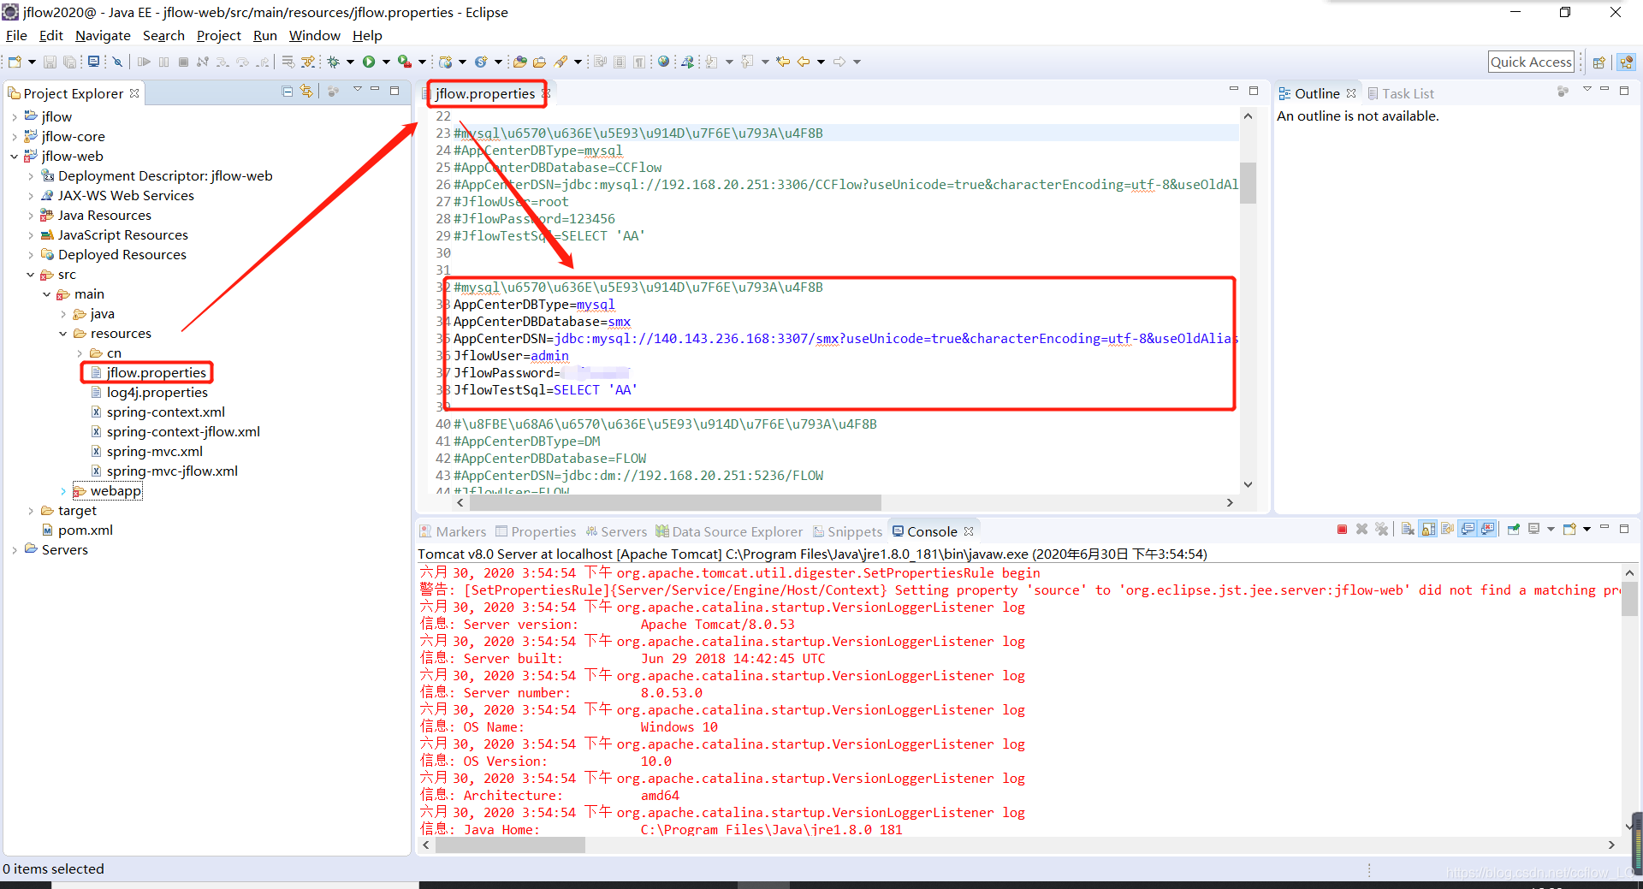
Task: Click the Open Type icon
Action: coord(519,62)
